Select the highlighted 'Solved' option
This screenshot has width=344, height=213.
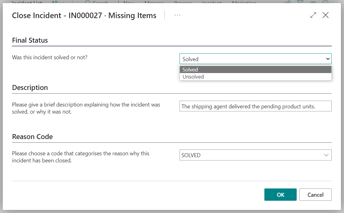tap(190, 70)
